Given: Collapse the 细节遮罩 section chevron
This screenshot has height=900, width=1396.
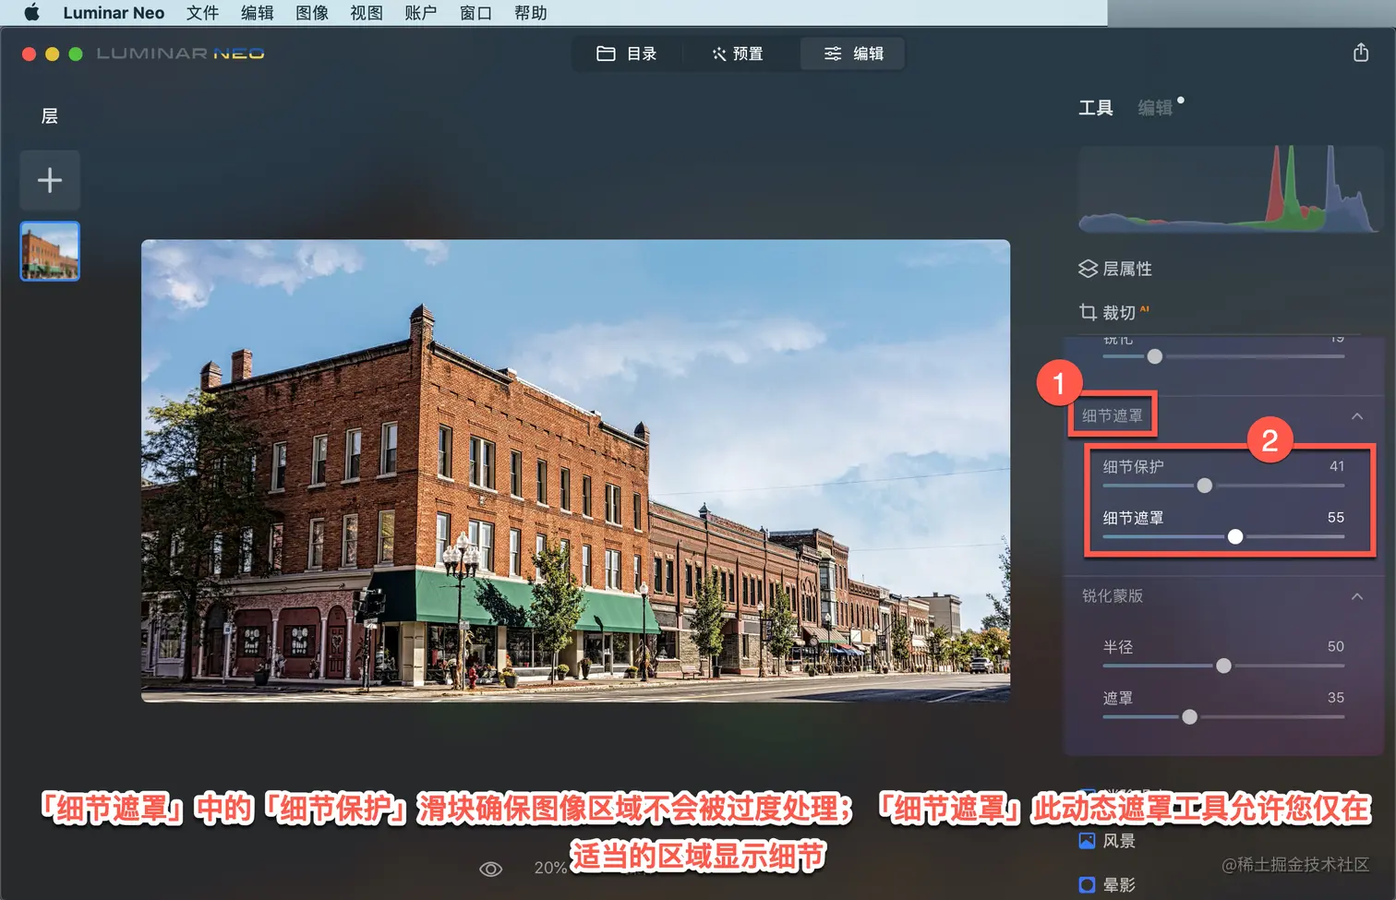Looking at the screenshot, I should pos(1357,416).
